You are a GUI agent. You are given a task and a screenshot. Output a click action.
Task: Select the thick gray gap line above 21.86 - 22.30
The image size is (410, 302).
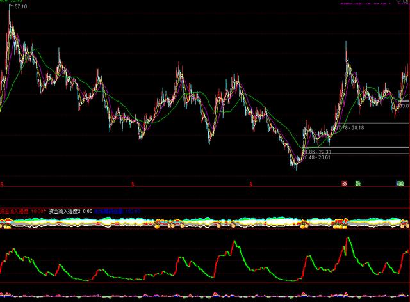click(x=356, y=147)
